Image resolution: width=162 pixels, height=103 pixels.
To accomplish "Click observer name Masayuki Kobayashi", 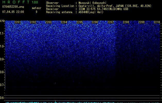I will click(92, 3).
